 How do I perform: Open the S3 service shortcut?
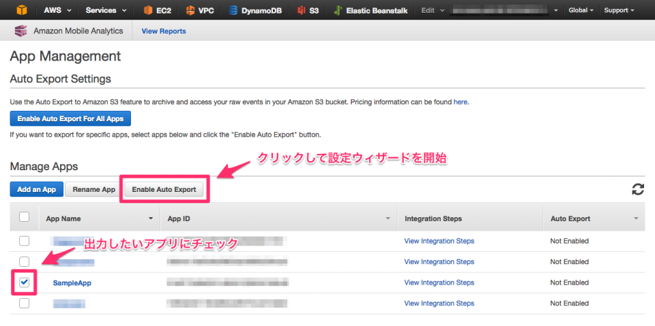tap(308, 10)
